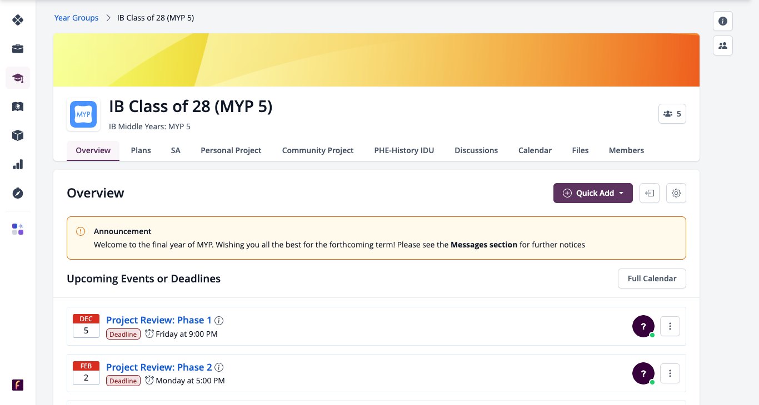
Task: Click the avatar on Project Review: Phase 2 row
Action: click(x=643, y=373)
